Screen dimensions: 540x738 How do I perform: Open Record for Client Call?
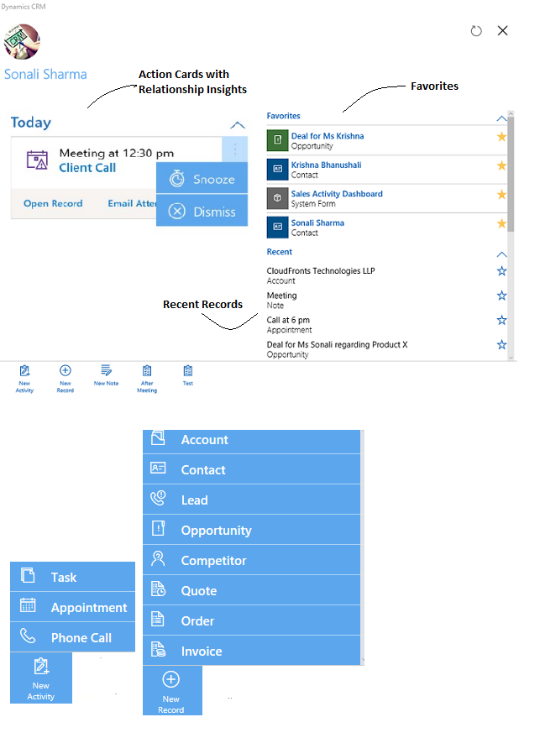coord(53,203)
